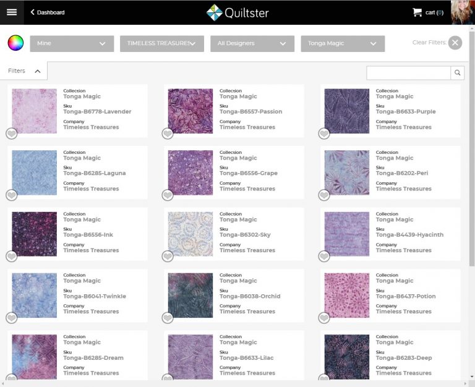Image resolution: width=475 pixels, height=387 pixels.
Task: Open the user profile photo
Action: click(x=463, y=12)
